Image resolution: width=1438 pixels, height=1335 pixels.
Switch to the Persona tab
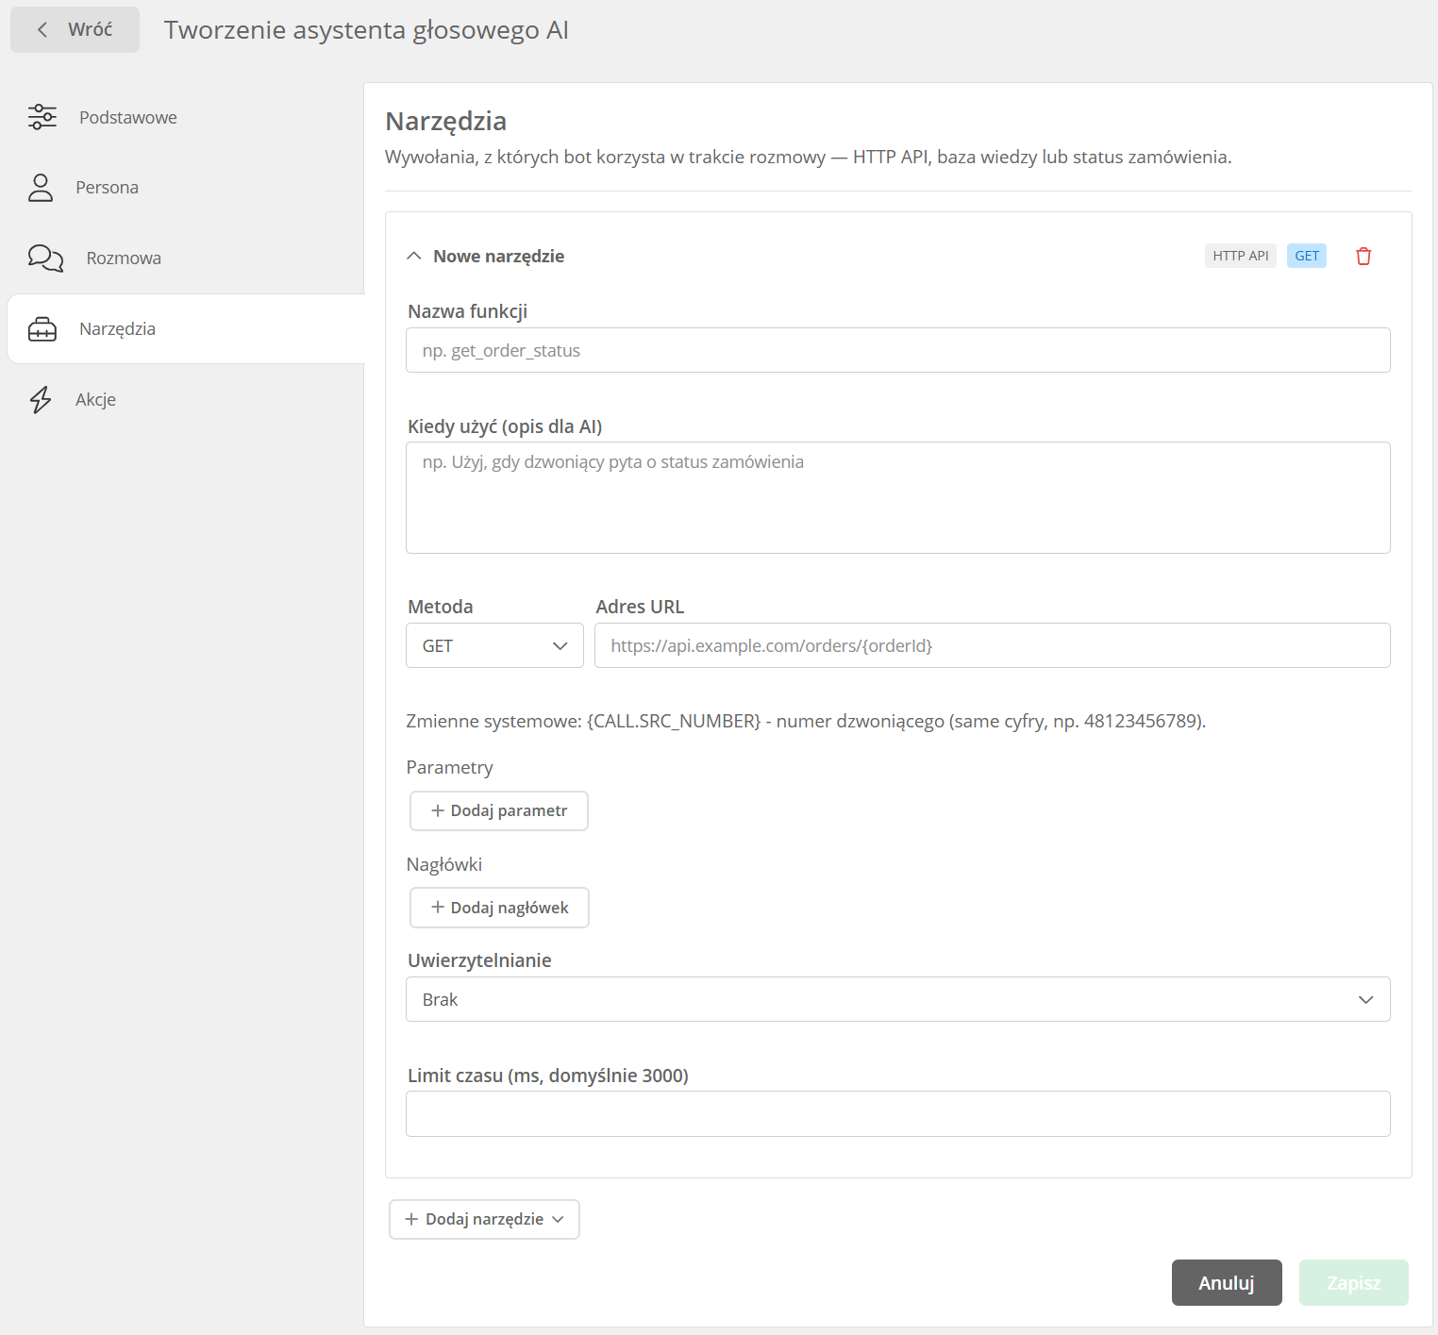[x=186, y=187]
